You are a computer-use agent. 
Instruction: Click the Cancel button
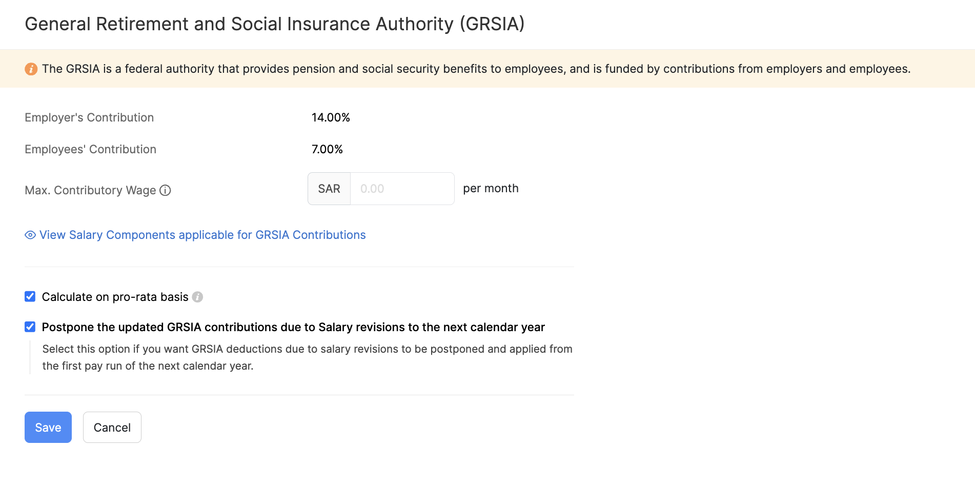coord(112,427)
